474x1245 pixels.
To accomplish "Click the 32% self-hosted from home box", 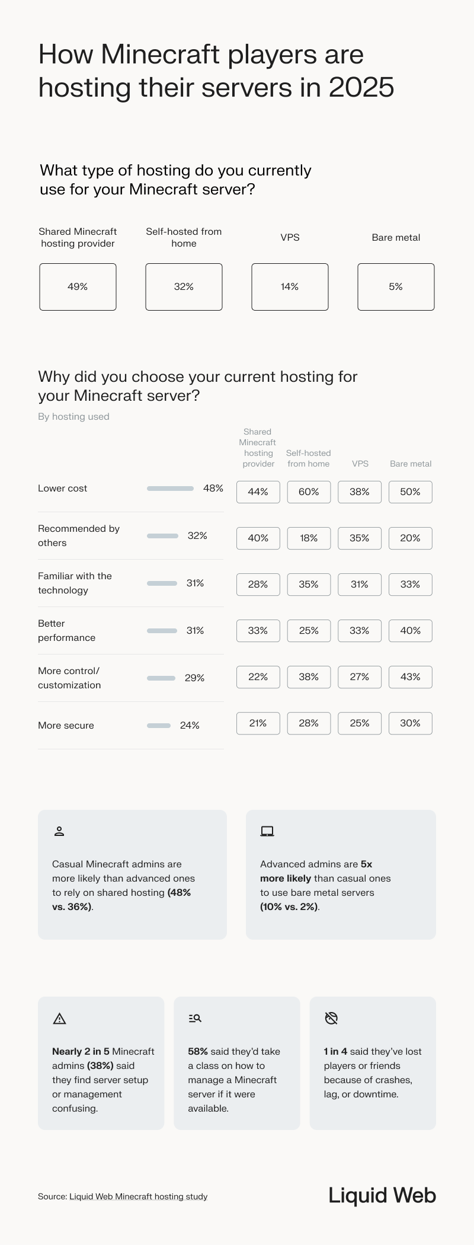I will click(184, 287).
